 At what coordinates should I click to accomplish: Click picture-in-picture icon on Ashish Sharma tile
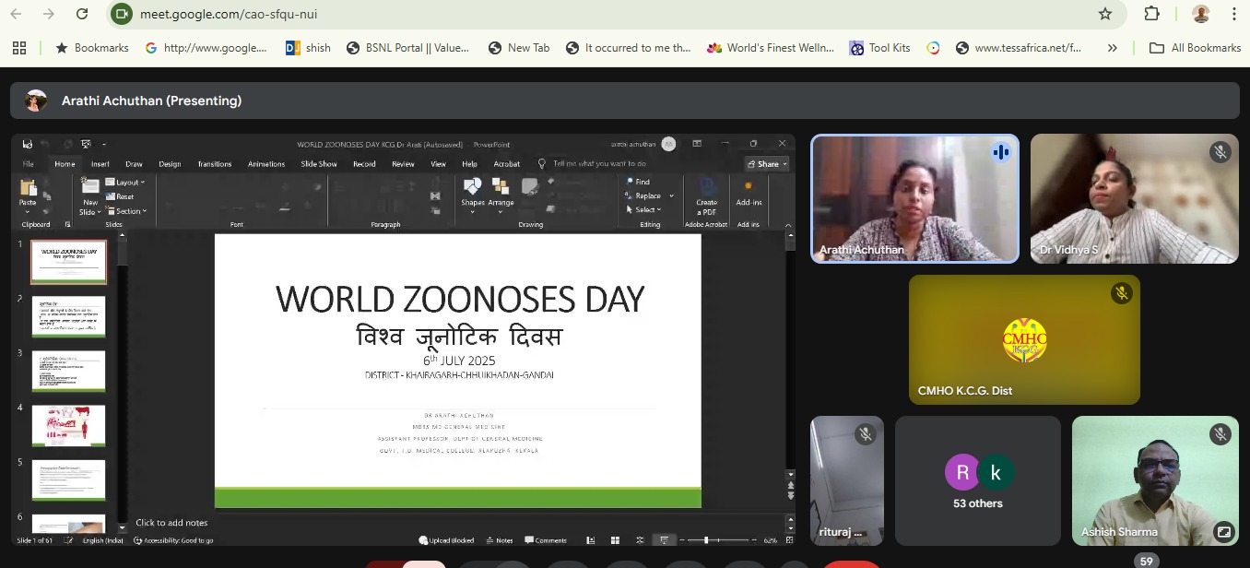click(1223, 531)
